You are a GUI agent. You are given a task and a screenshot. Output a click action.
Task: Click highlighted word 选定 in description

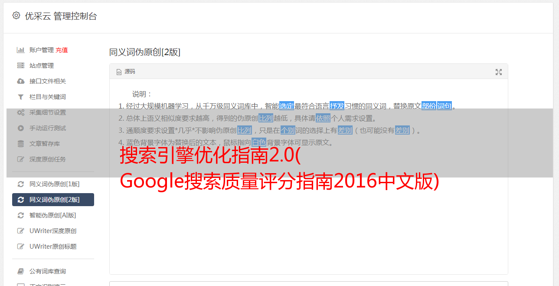287,106
